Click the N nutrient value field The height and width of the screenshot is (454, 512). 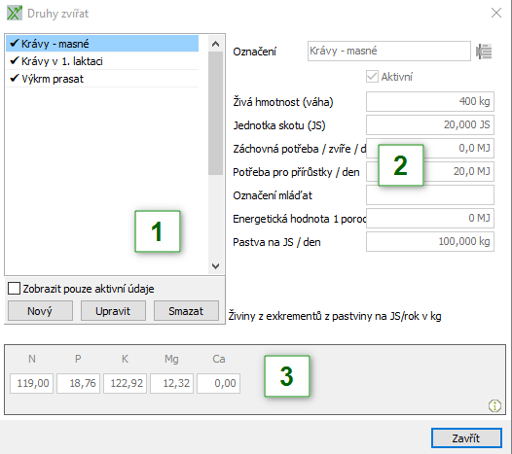point(32,384)
